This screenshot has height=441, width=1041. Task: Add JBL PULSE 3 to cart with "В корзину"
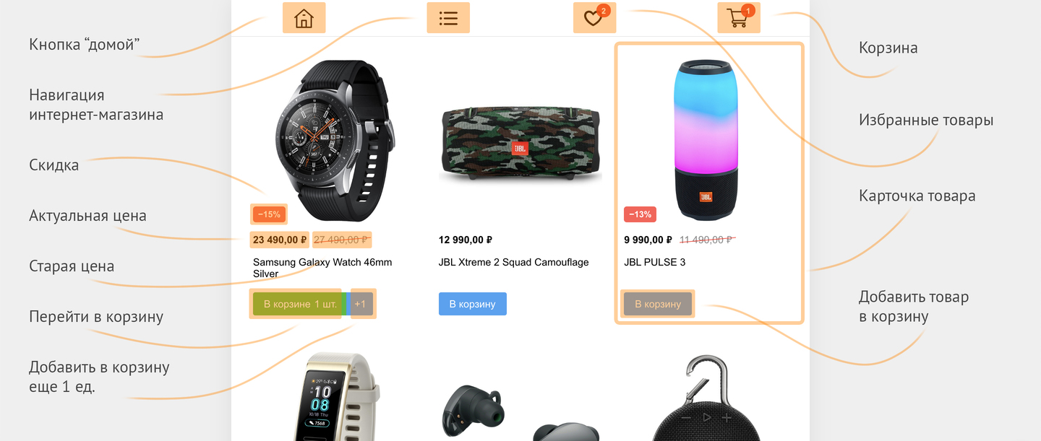tap(658, 304)
